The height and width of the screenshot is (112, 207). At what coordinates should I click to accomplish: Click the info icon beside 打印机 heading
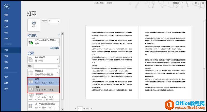tap(58, 35)
